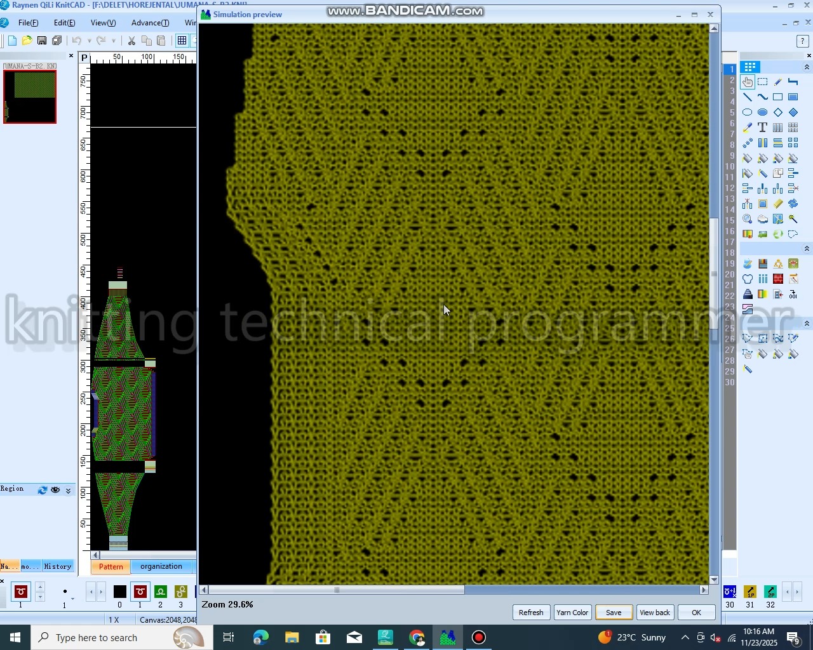Click the brick wall pattern icon
Image resolution: width=813 pixels, height=650 pixels.
778,279
